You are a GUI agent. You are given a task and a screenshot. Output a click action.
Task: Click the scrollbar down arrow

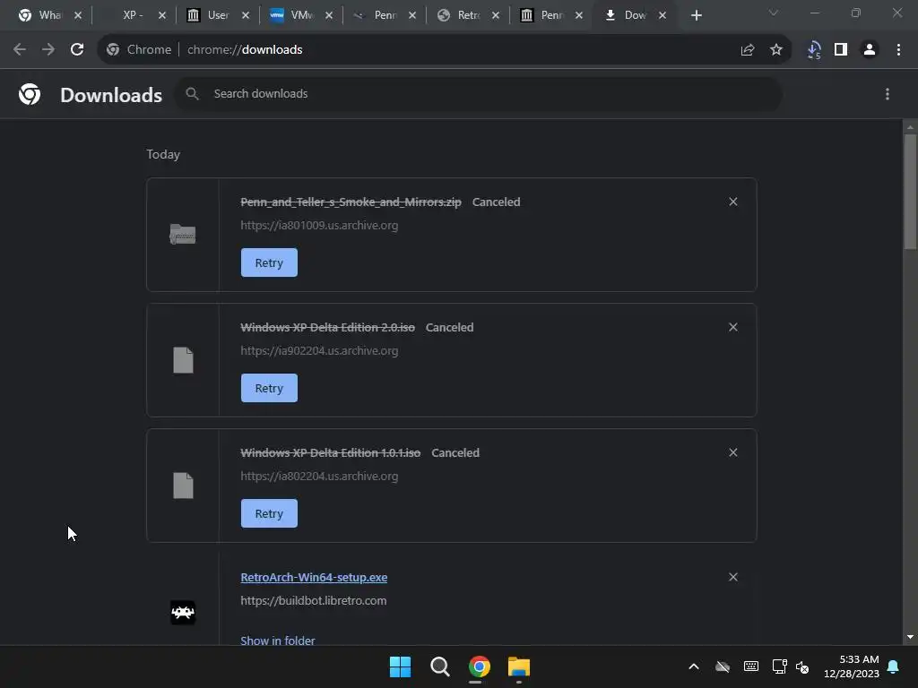(x=910, y=637)
